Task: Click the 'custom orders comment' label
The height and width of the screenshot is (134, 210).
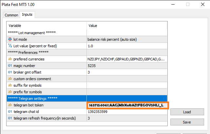Action: click(x=32, y=79)
